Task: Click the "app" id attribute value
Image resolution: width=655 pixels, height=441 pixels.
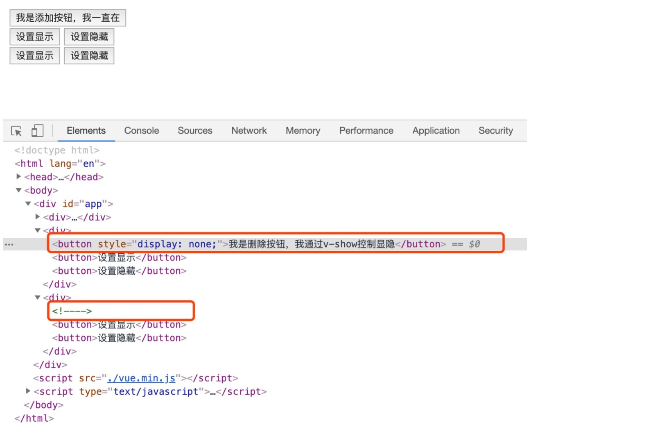Action: pyautogui.click(x=93, y=204)
